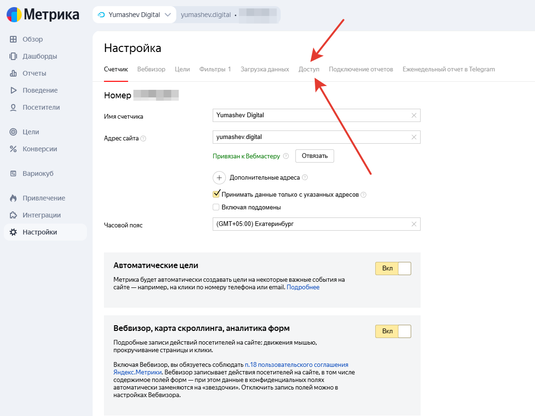
Task: Click the Отчеты bar chart icon
Action: pyautogui.click(x=13, y=73)
